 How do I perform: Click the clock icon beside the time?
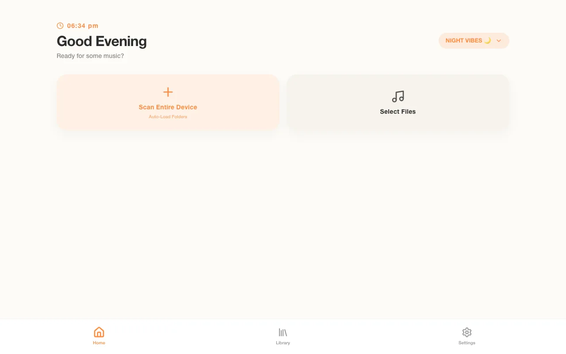click(60, 26)
